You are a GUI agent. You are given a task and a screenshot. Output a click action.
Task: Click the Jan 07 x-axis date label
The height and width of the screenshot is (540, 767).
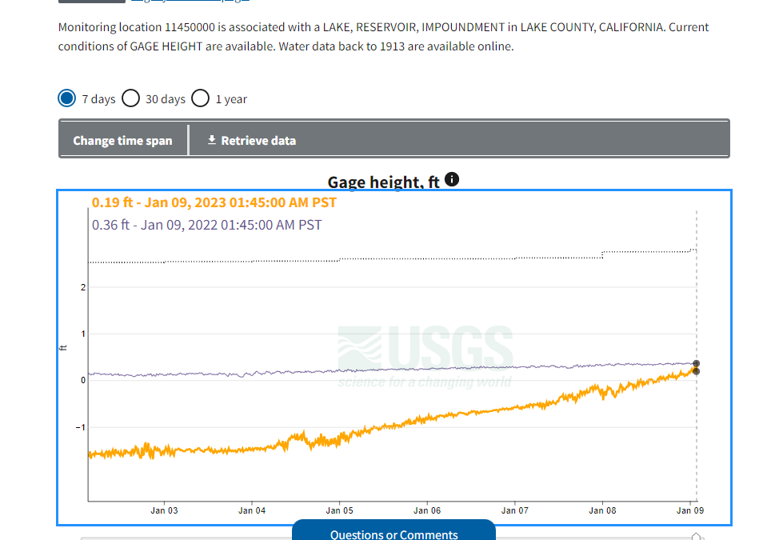(514, 510)
